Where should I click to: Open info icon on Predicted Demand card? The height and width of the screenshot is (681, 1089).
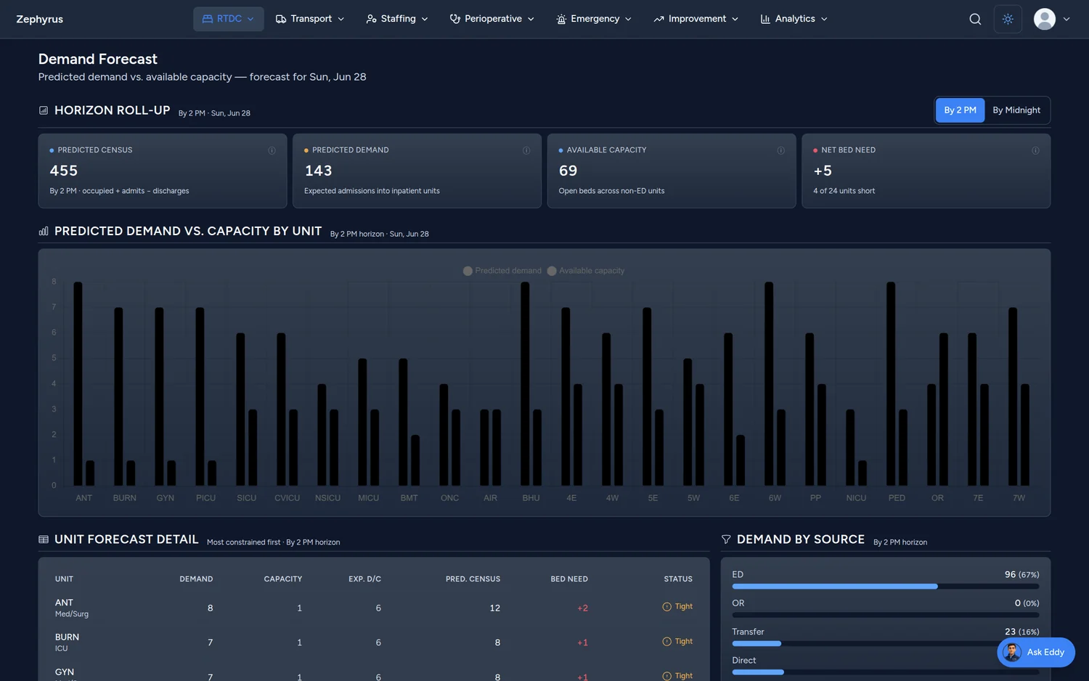tap(526, 150)
